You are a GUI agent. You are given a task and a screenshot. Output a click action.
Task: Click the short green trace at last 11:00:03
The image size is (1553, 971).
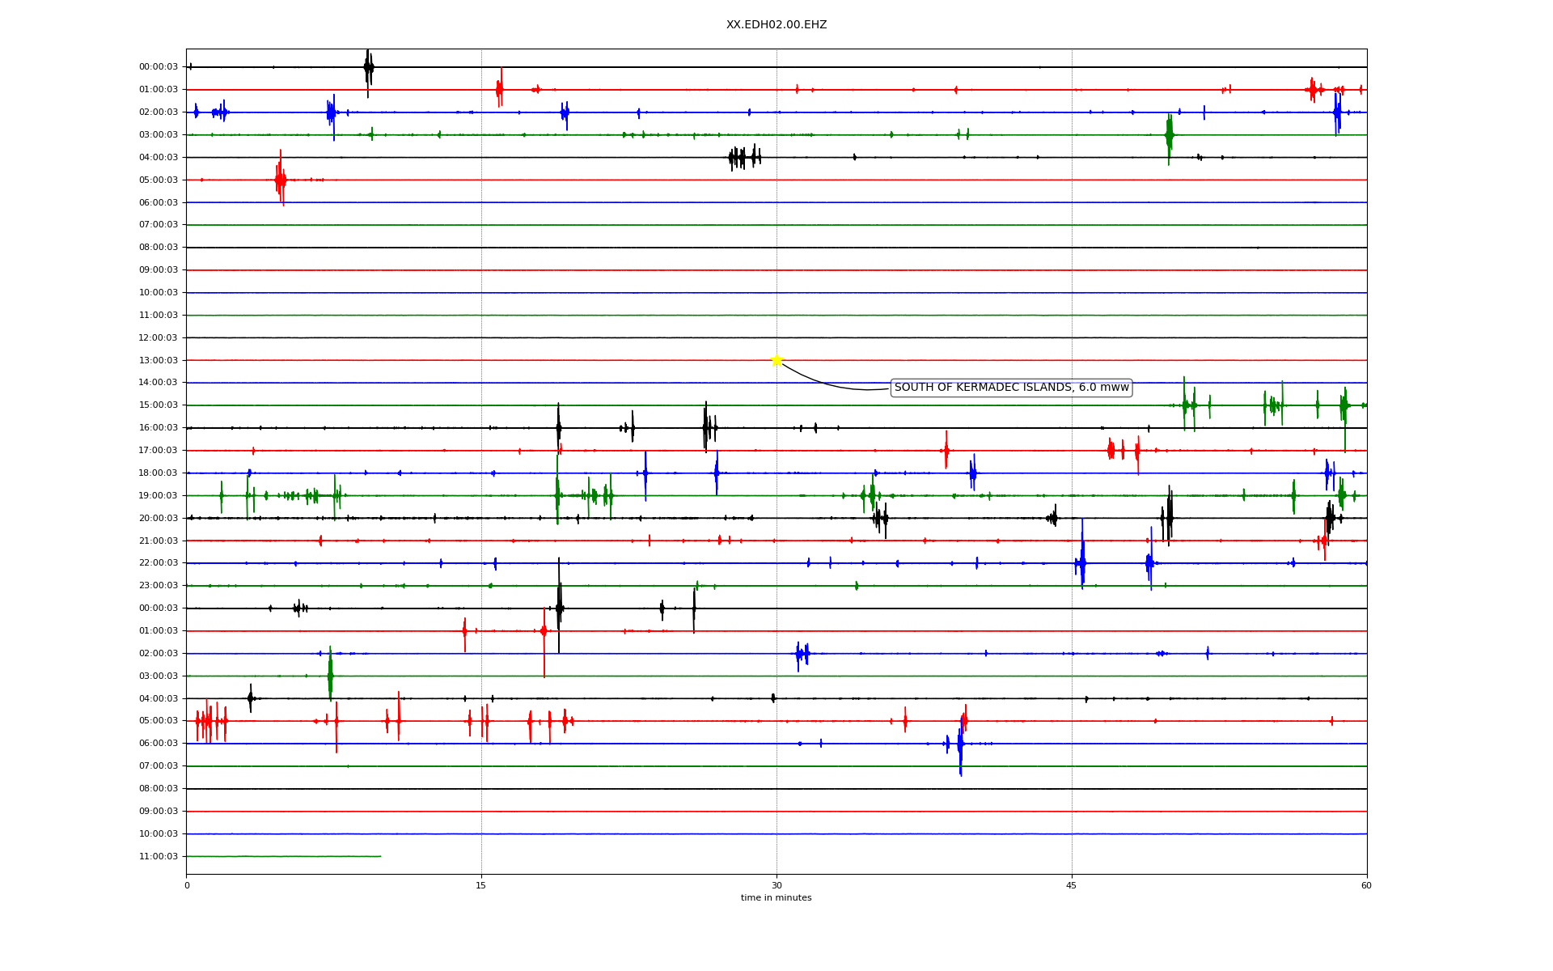click(x=283, y=856)
